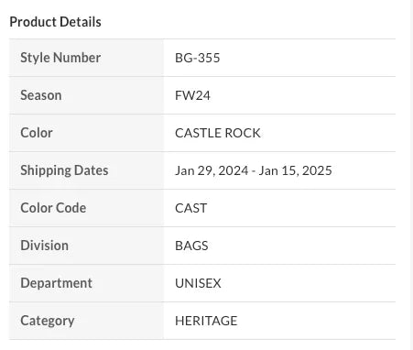Click the CASTLE ROCK color value
This screenshot has width=413, height=350.
(218, 133)
